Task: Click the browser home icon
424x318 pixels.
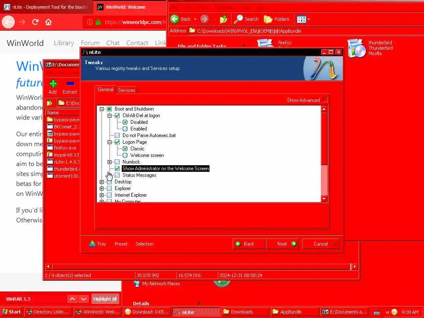Action: (x=48, y=22)
